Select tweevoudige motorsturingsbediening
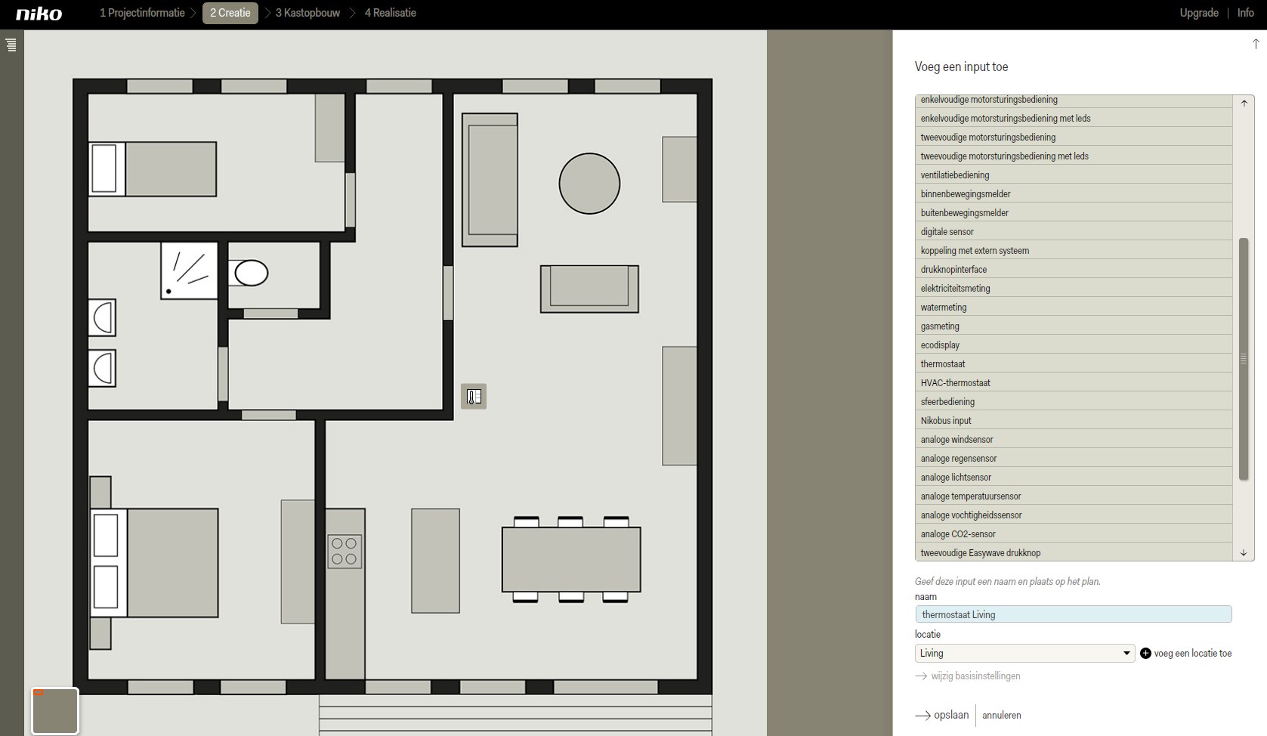The height and width of the screenshot is (736, 1267). click(1074, 138)
